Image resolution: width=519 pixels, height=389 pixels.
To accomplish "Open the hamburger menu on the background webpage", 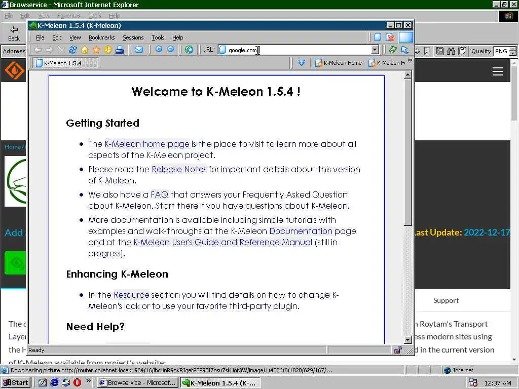I will (498, 71).
